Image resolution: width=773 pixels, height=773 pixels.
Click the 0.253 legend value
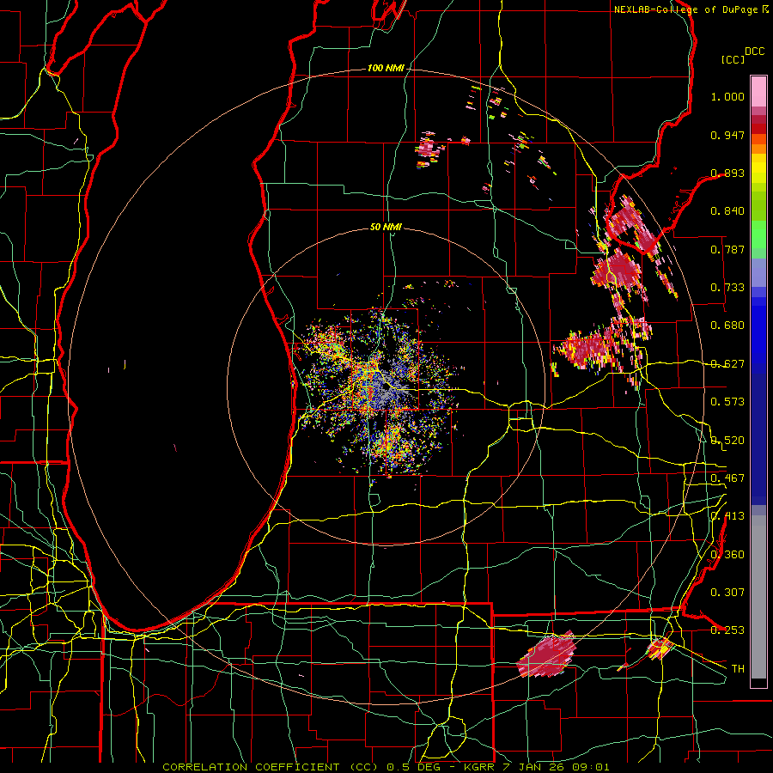[727, 630]
